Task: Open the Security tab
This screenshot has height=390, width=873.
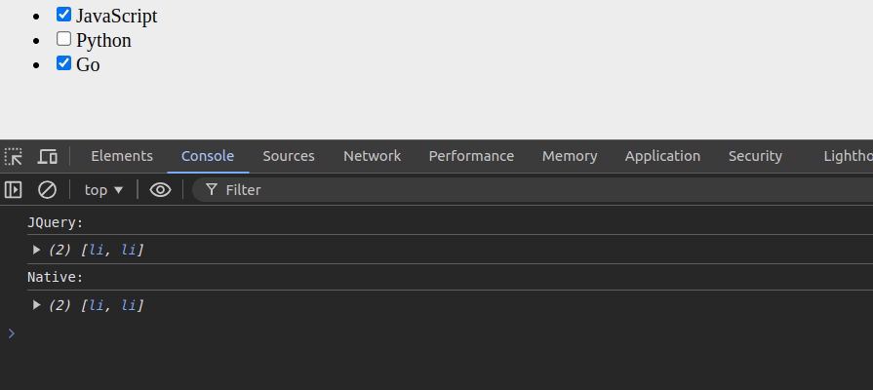Action: pos(755,156)
